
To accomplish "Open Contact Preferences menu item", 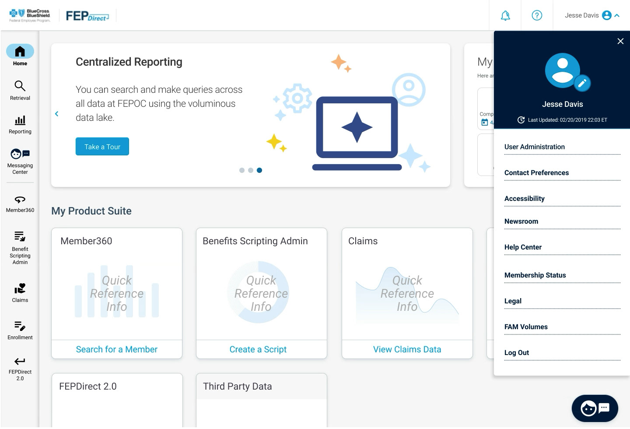I will tap(562, 173).
